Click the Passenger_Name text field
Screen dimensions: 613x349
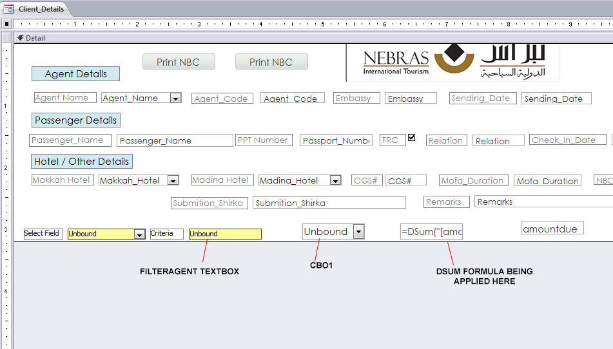point(175,140)
